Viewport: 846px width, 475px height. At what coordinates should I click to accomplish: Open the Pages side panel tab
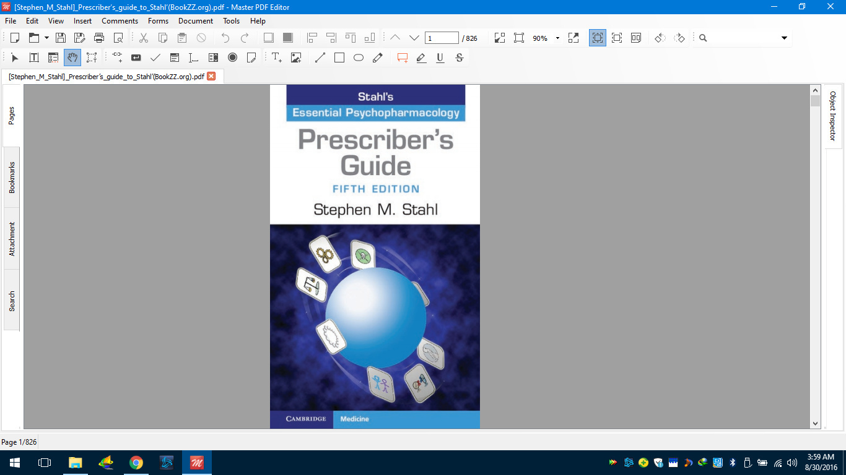point(12,116)
